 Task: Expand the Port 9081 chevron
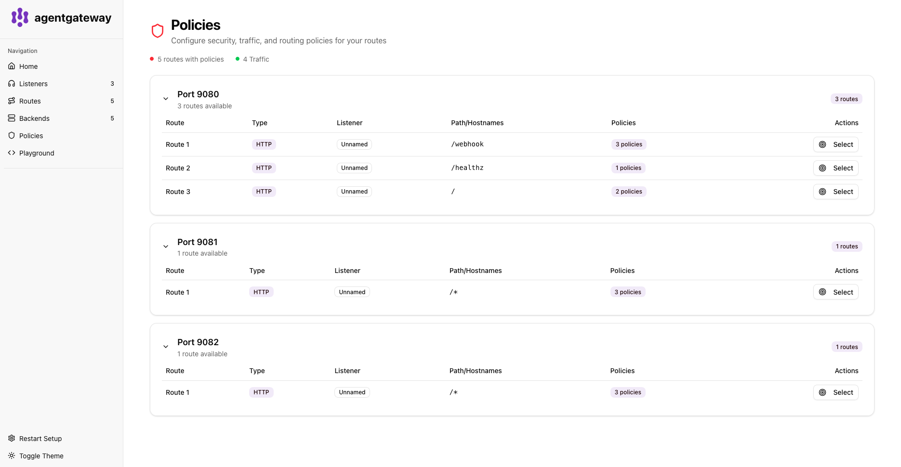pos(166,246)
